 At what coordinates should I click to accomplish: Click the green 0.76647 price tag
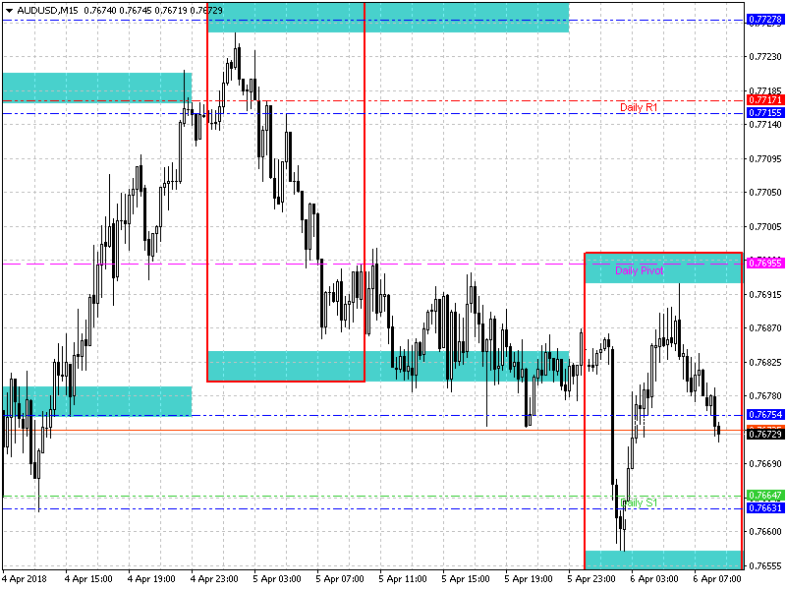tap(764, 495)
